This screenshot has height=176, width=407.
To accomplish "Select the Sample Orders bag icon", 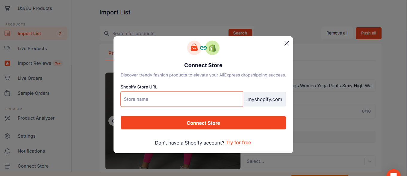I will (x=7, y=93).
